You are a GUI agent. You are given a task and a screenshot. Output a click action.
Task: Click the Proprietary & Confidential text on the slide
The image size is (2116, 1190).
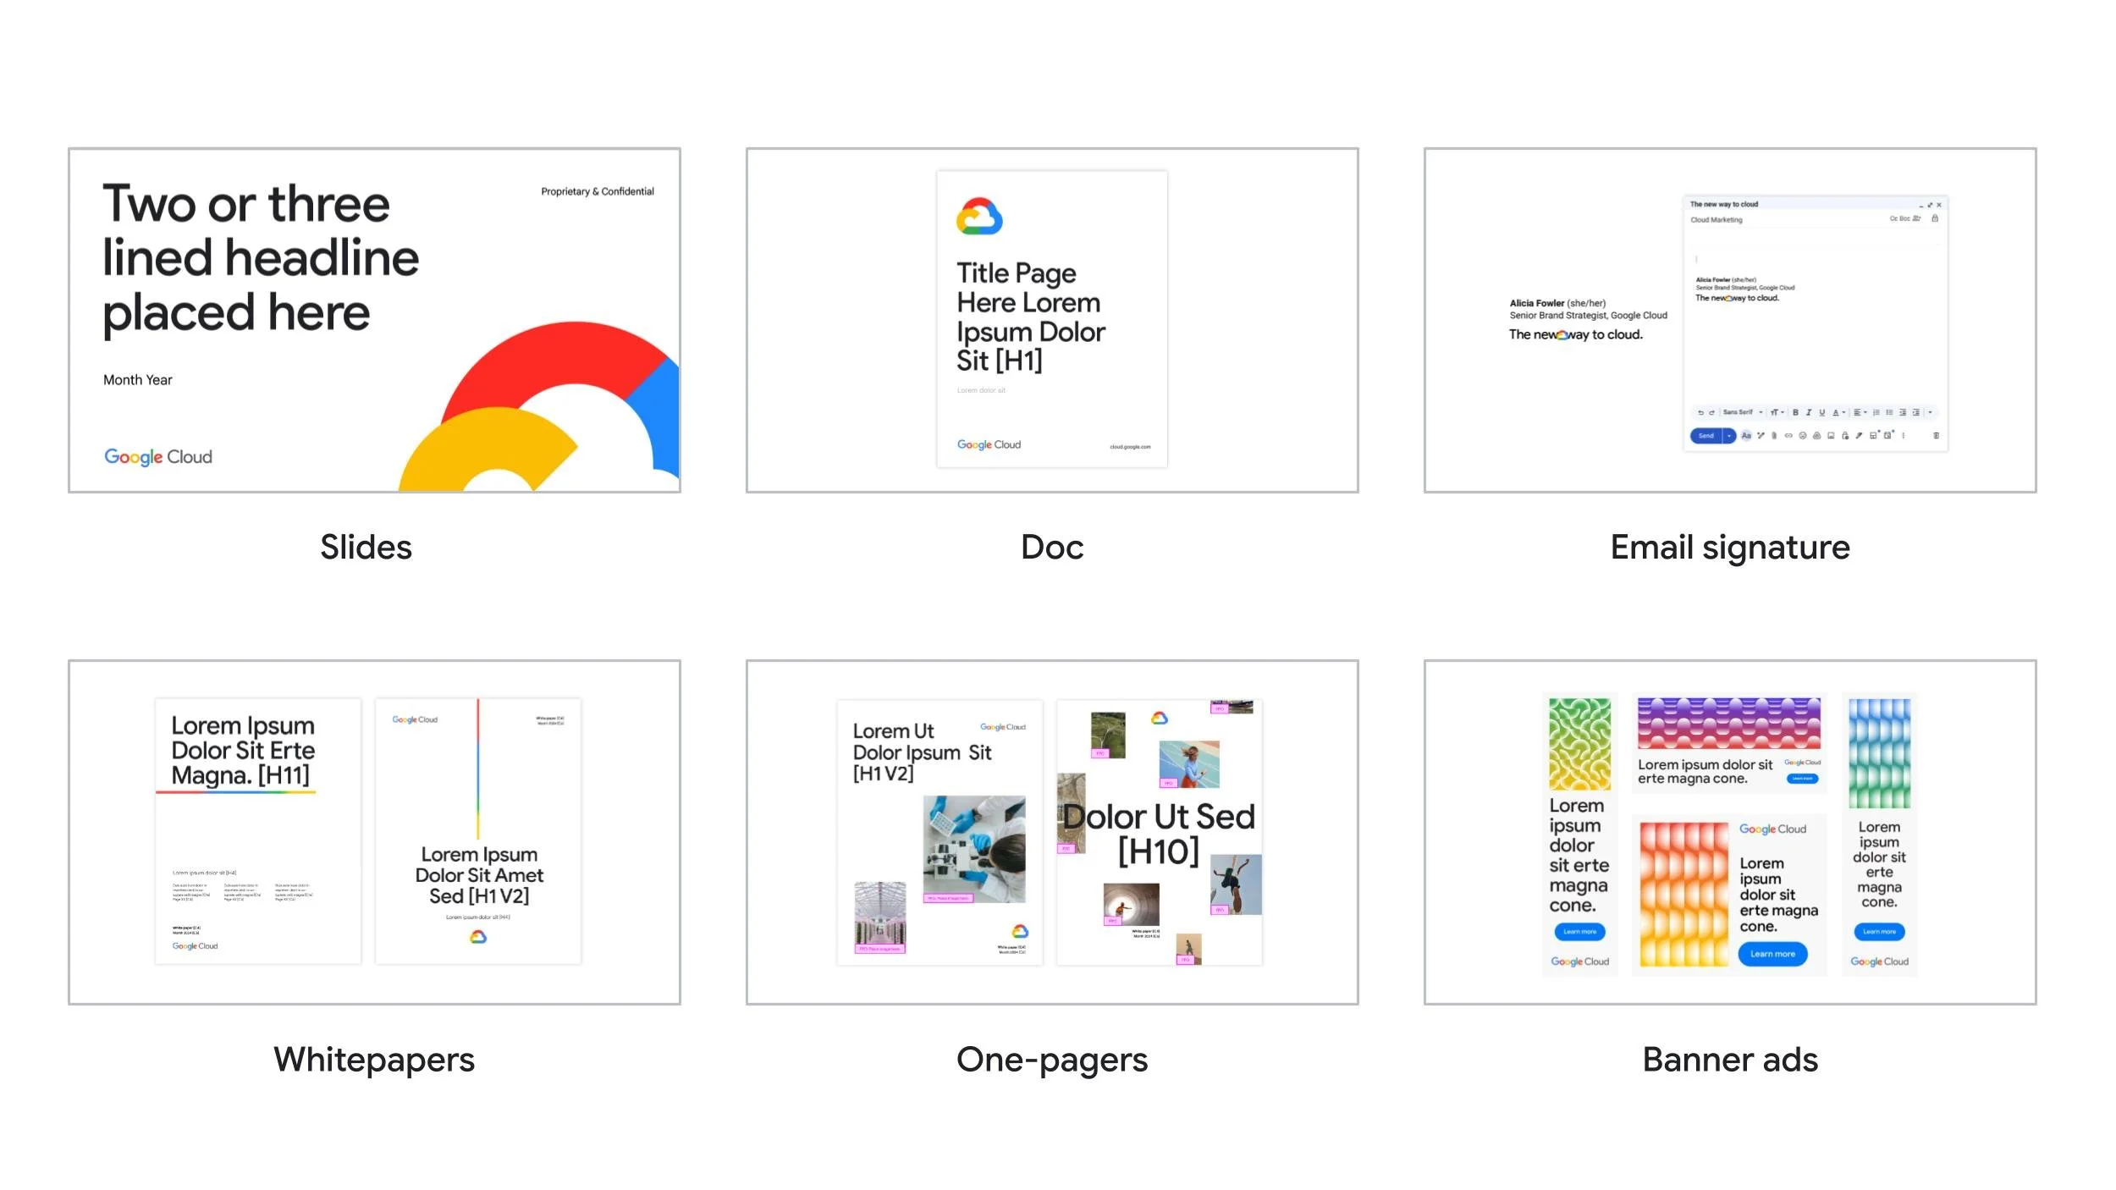(x=598, y=192)
